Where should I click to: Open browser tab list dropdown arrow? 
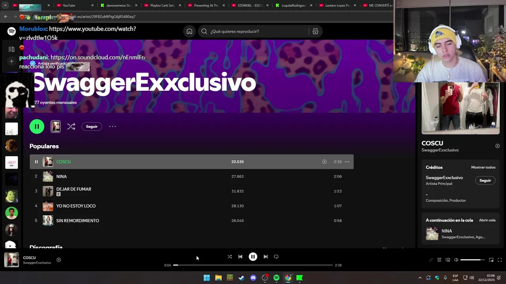click(x=5, y=6)
